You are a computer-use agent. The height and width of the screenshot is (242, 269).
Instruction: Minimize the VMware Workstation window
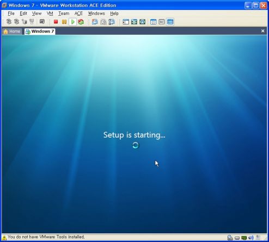248,5
